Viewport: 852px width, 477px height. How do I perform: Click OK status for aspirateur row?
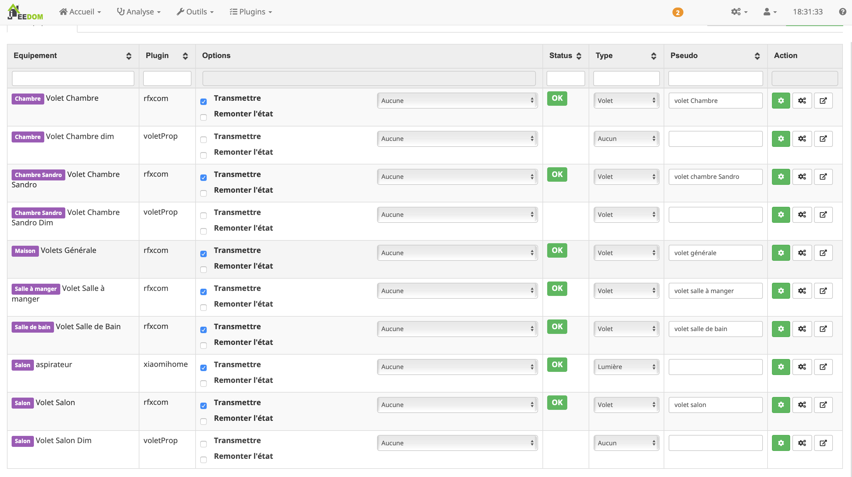(557, 365)
